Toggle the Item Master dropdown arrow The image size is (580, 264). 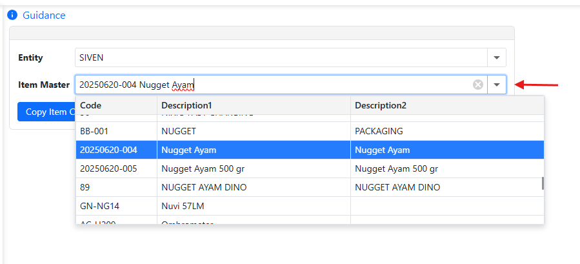pos(497,85)
